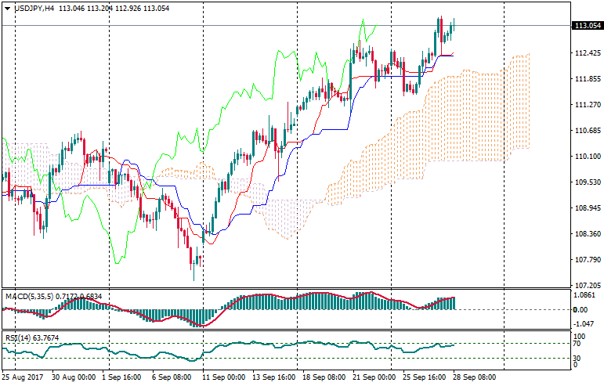Screen dimensions: 604x386
Task: Select the RSI line in bottom panel
Action: [x=235, y=346]
